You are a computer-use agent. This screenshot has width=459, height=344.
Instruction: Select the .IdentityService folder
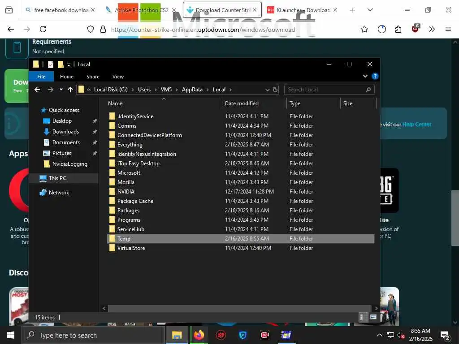[135, 116]
